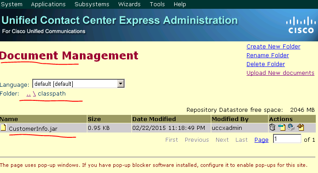Click the Previous pagination control
Screen dimensions: 318x173
[x=197, y=140]
